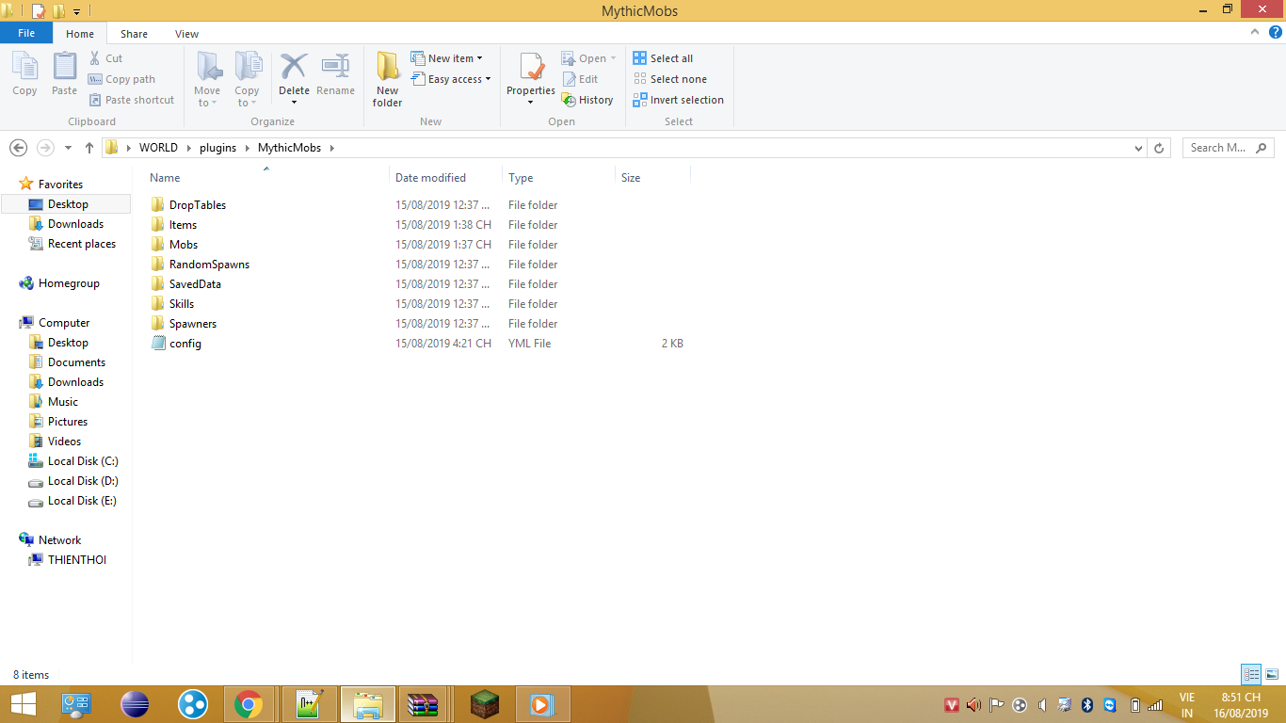
Task: Click Select all
Action: tap(663, 58)
